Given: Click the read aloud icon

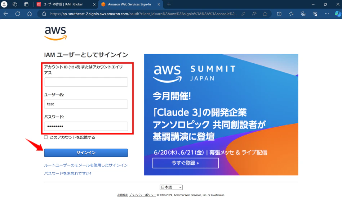Looking at the screenshot, I should point(254,14).
